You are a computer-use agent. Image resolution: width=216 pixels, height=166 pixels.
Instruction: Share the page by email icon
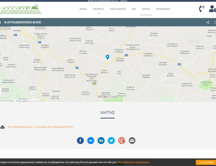click(132, 141)
